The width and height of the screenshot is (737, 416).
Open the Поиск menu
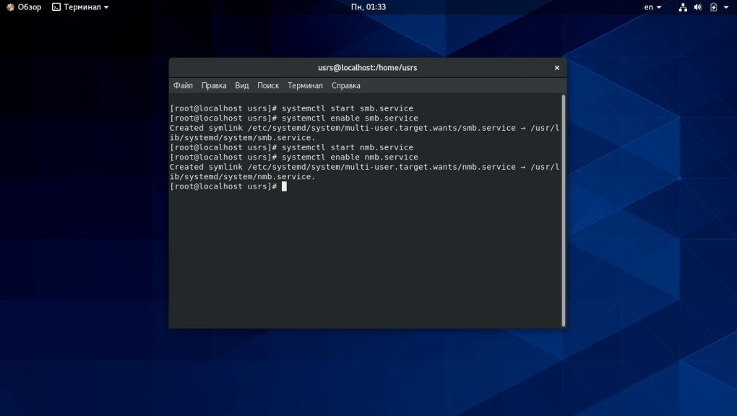(268, 85)
